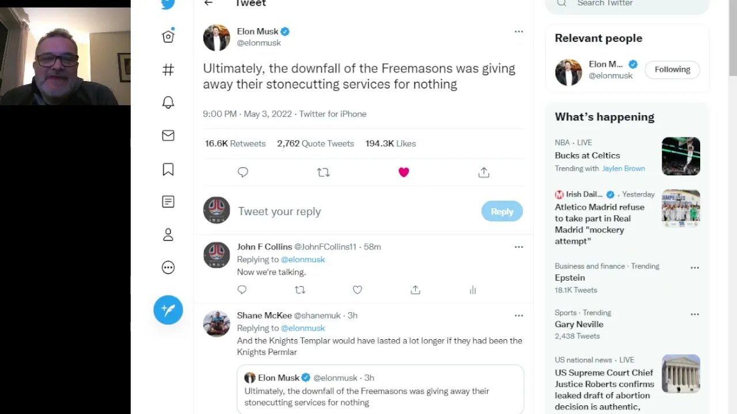Reply to Elon Musk's tweet via comment icon
This screenshot has height=414, width=737.
[243, 172]
